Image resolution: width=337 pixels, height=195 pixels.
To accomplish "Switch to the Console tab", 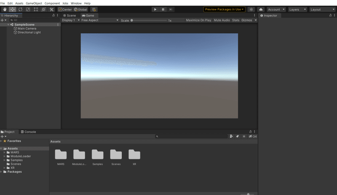I will pyautogui.click(x=28, y=132).
